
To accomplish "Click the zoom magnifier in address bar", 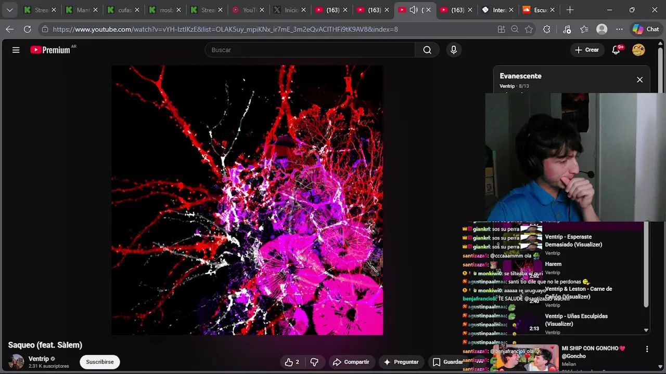I will [x=515, y=29].
